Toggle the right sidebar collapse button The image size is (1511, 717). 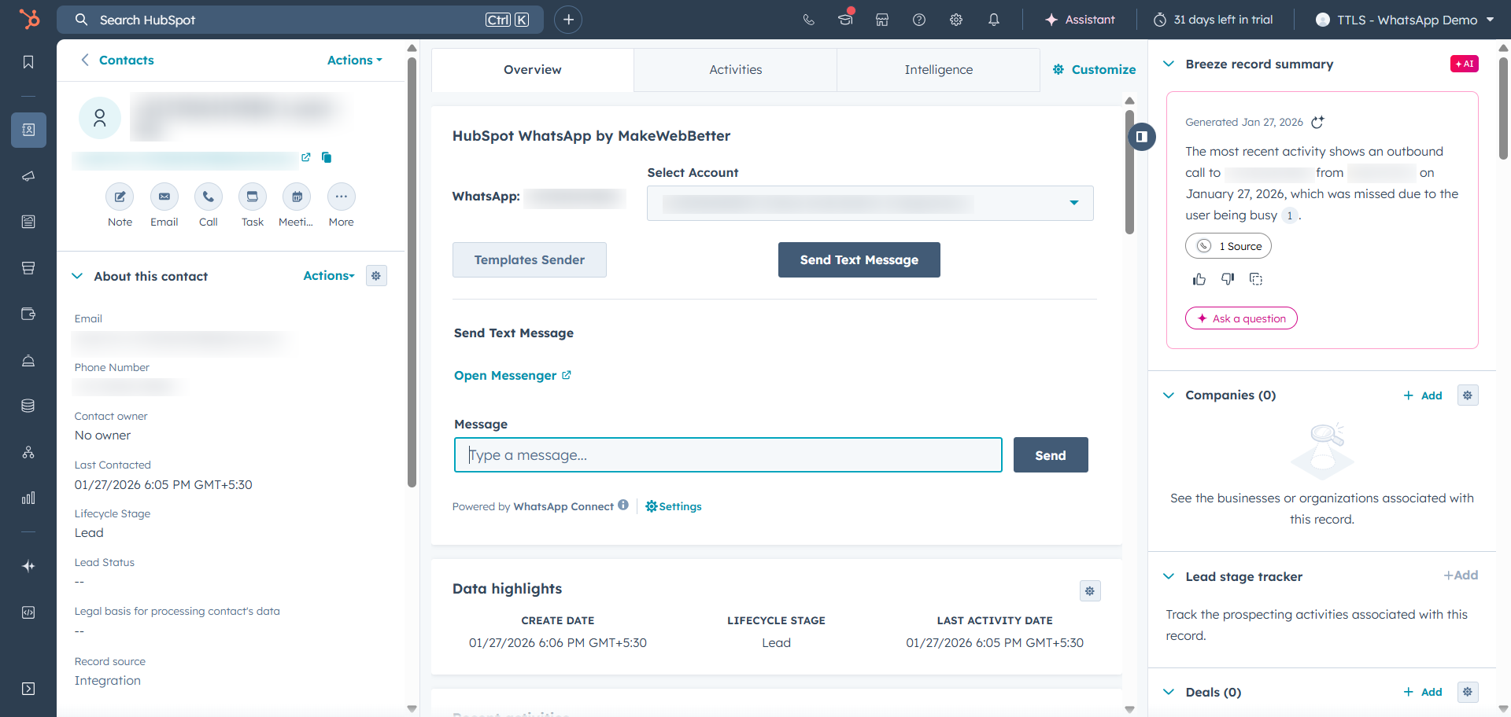[x=1141, y=137]
